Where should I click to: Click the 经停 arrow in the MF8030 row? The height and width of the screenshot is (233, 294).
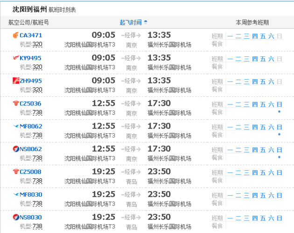point(131,195)
